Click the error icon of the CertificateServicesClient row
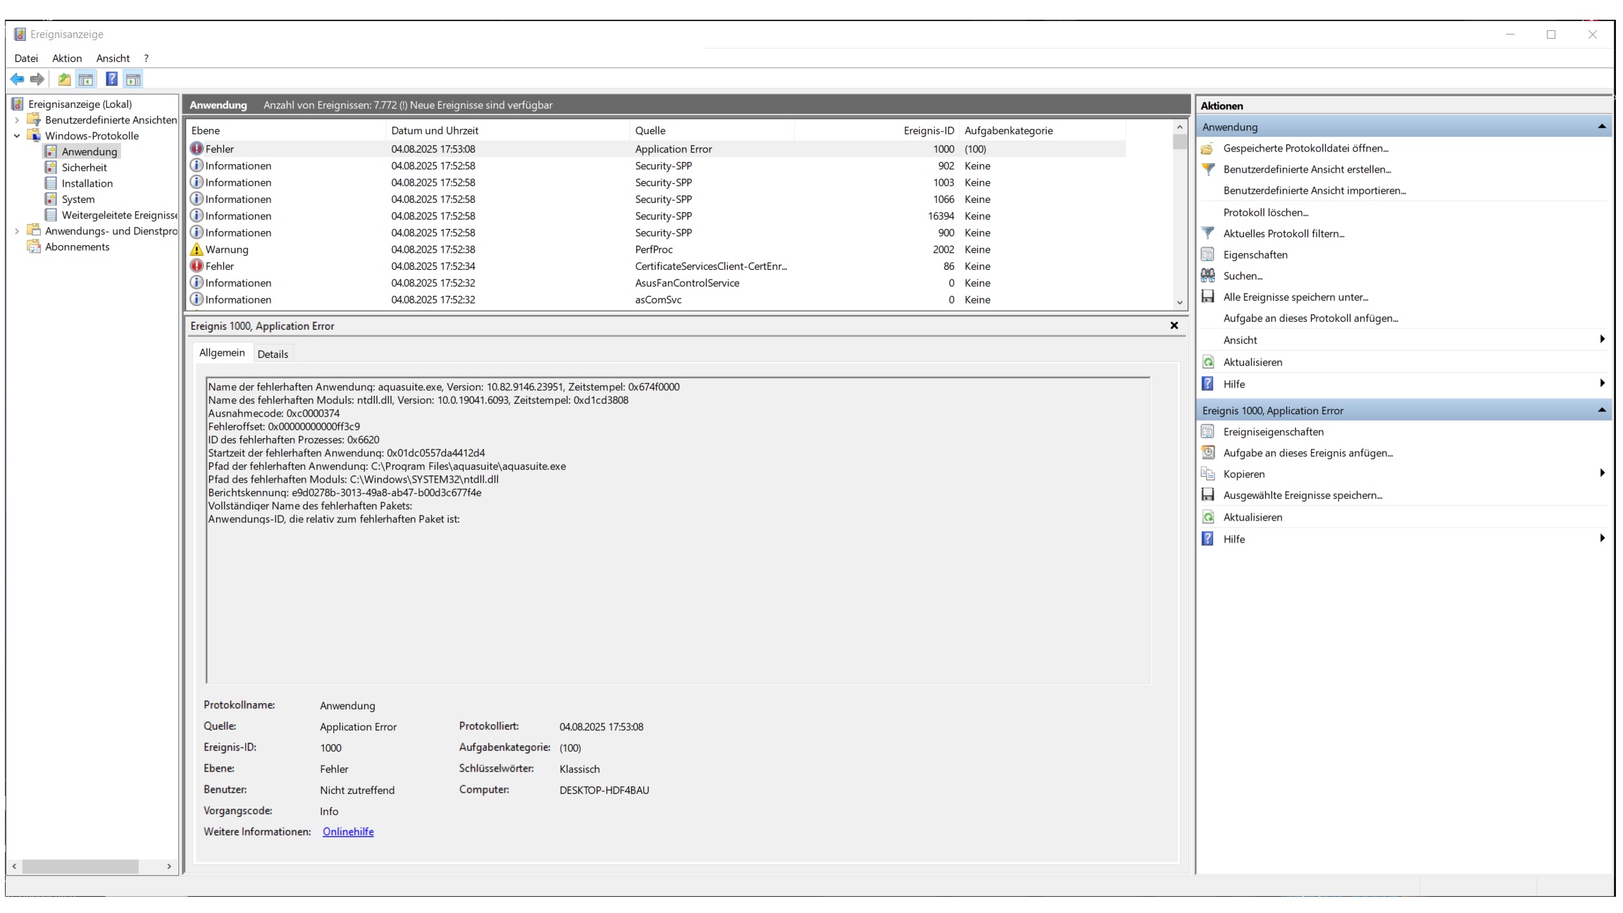 (x=197, y=266)
